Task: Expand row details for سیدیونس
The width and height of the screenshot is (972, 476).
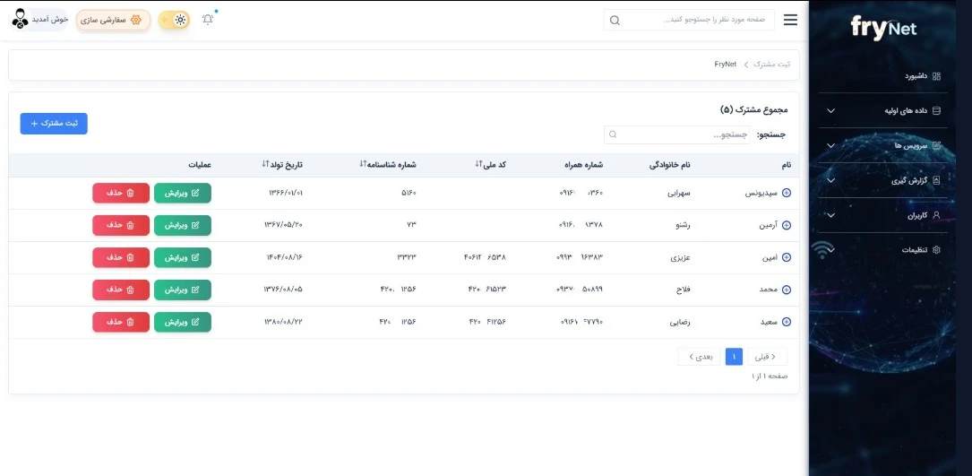Action: pos(787,193)
